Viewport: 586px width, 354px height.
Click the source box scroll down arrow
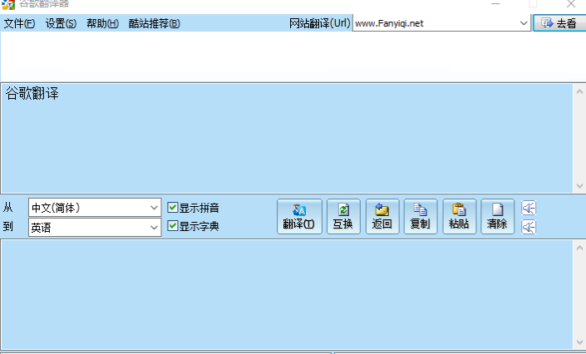[x=579, y=186]
